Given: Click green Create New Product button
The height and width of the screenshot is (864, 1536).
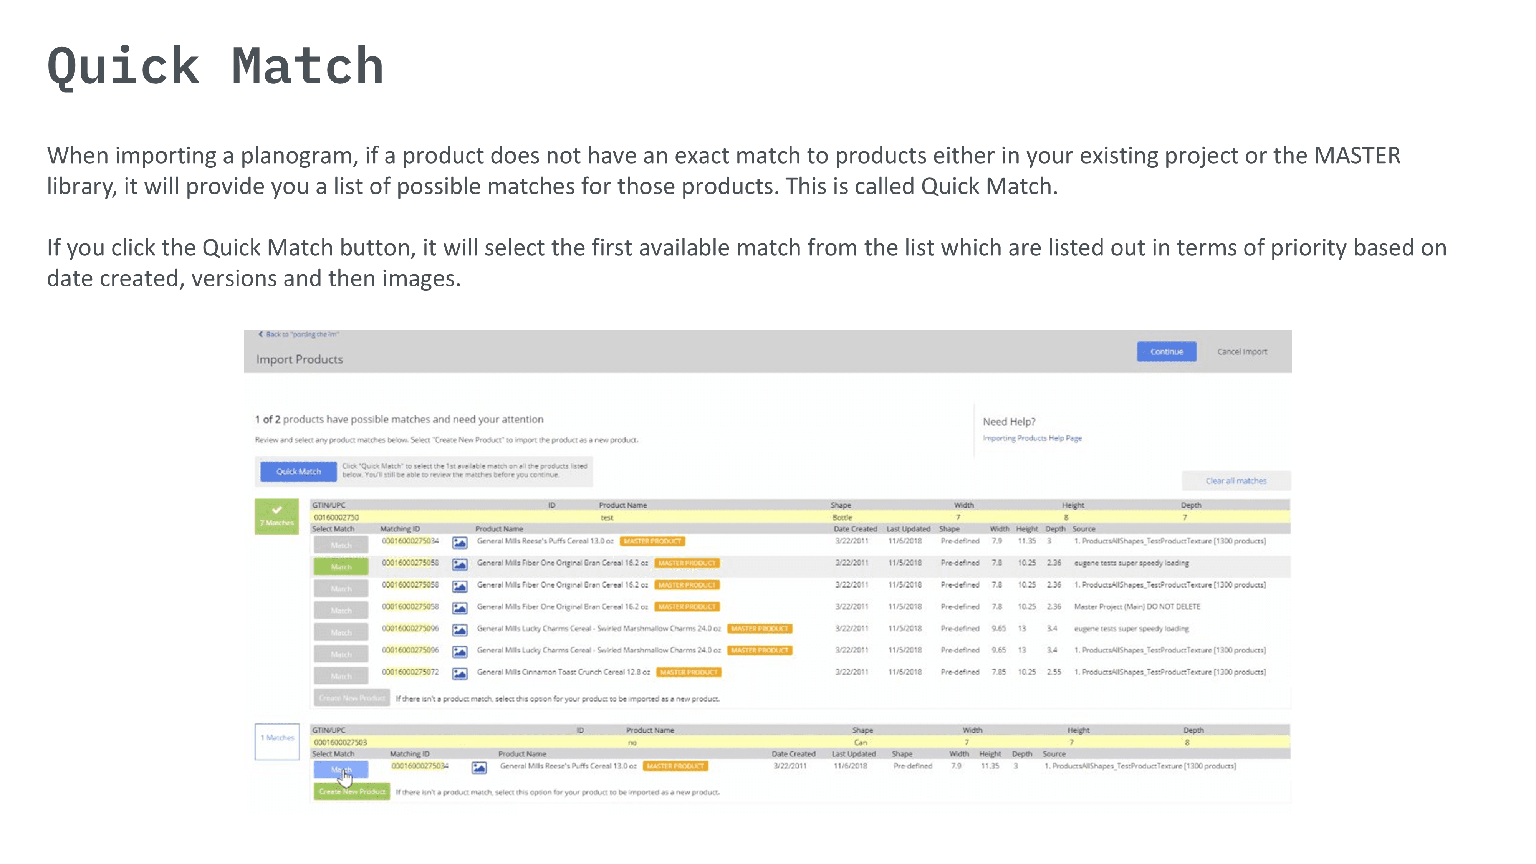Looking at the screenshot, I should point(352,792).
